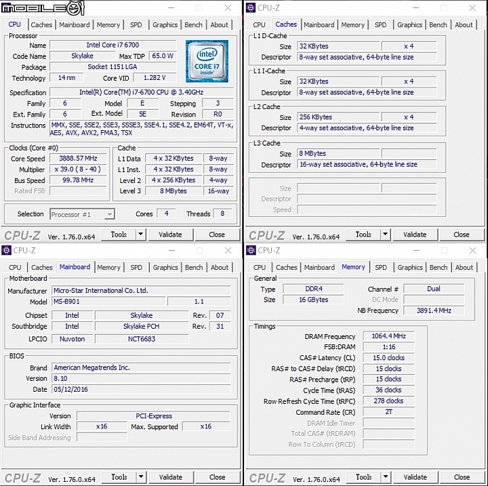The image size is (488, 486).
Task: Open About tab in the CPU window
Action: 220,25
